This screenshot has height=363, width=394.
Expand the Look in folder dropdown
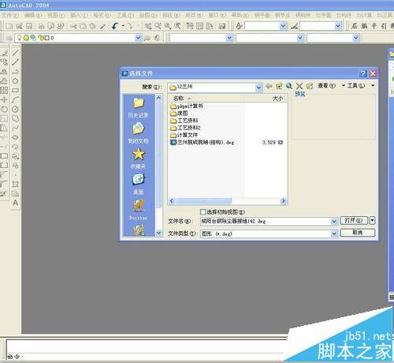[258, 87]
